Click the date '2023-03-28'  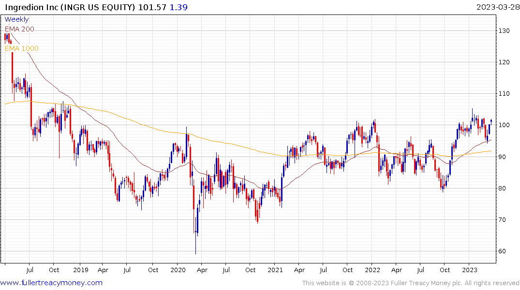[498, 7]
